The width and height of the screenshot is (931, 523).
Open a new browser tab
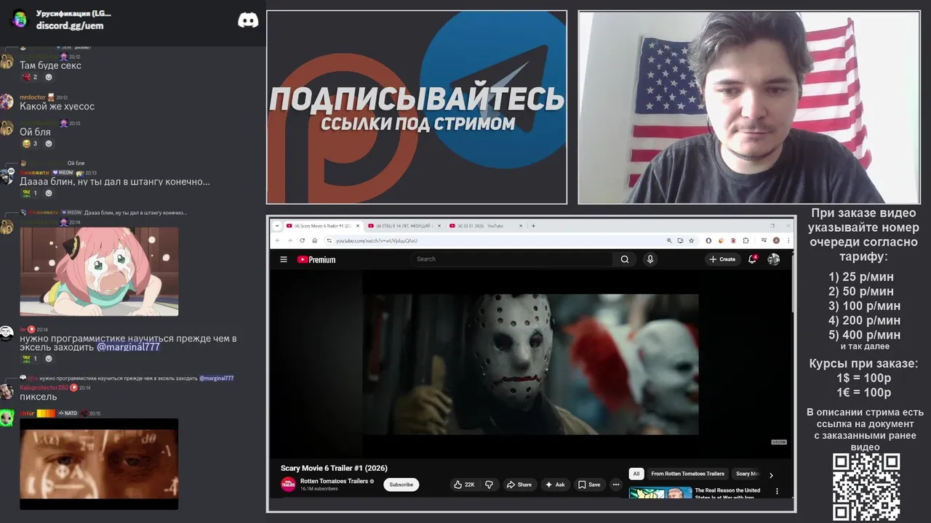(x=533, y=226)
